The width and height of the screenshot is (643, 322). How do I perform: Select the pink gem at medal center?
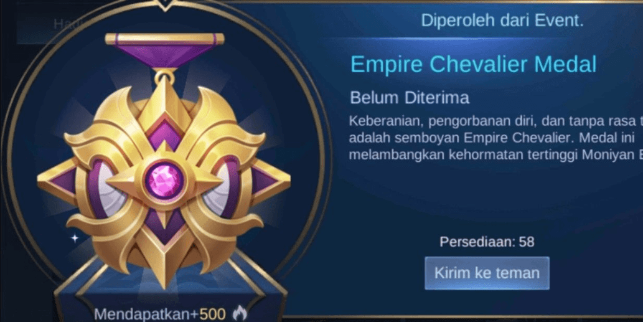[166, 180]
